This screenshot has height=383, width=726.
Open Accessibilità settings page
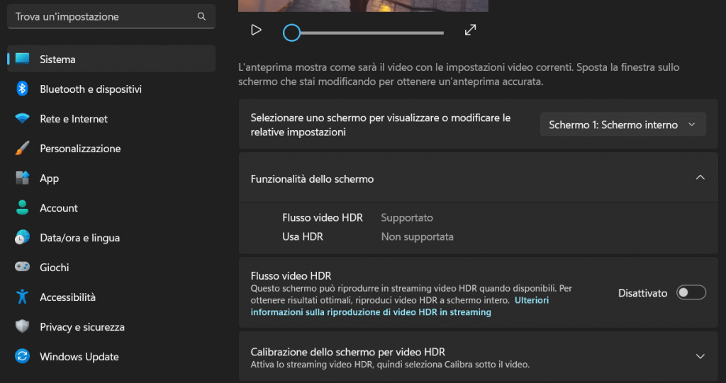[67, 297]
